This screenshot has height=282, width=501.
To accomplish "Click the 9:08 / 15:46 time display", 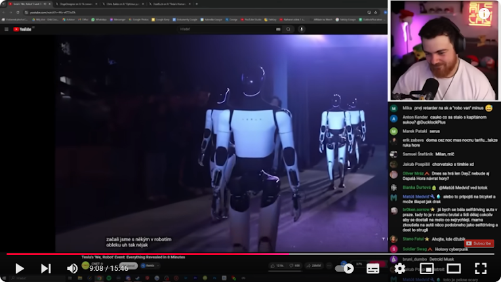I will pos(109,269).
